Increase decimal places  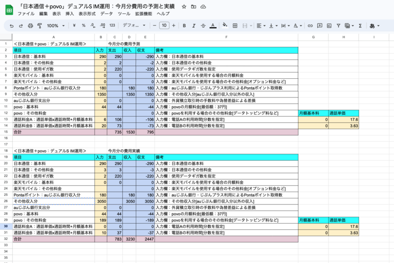tap(102, 26)
